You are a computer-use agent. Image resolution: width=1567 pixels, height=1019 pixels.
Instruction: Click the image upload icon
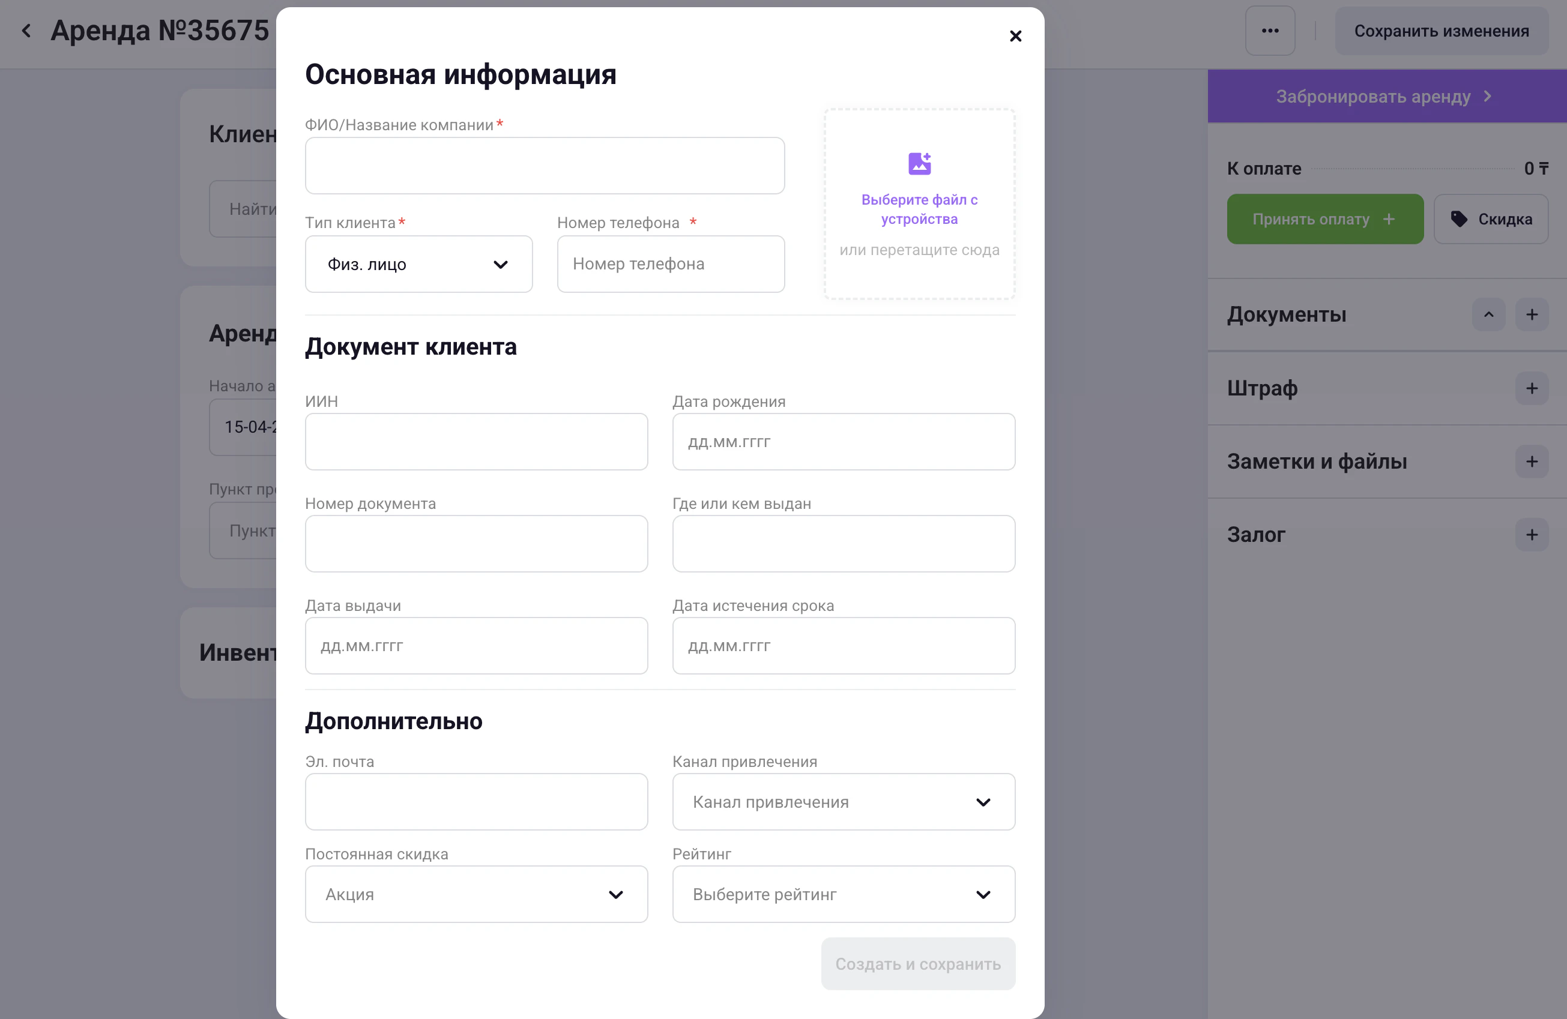pos(919,163)
